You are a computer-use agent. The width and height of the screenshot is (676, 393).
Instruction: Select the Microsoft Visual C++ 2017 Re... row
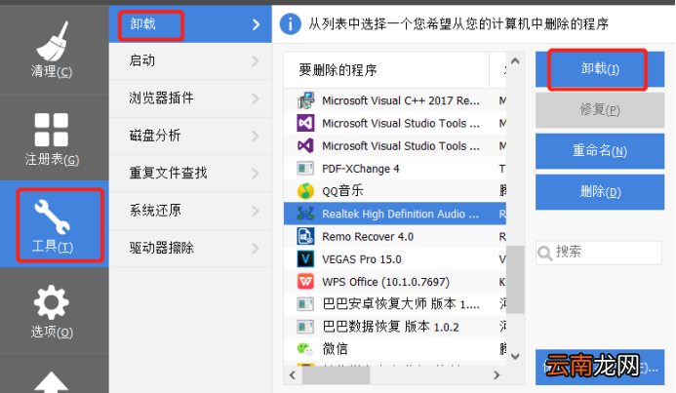pos(395,100)
